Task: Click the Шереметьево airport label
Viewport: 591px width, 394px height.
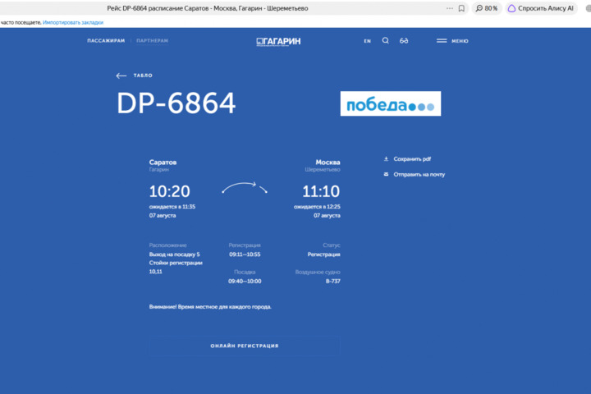Action: [323, 170]
